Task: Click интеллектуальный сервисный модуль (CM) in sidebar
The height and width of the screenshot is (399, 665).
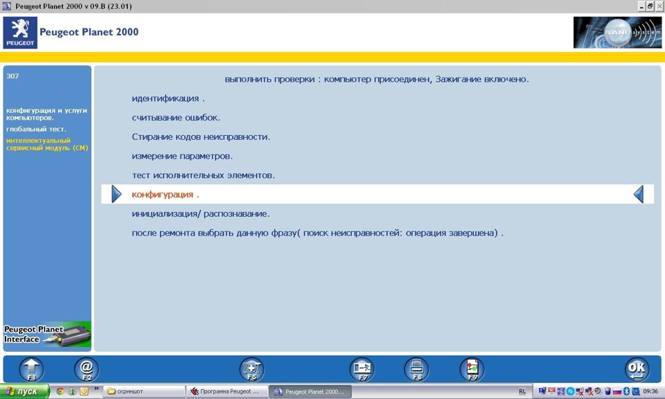Action: (x=47, y=144)
